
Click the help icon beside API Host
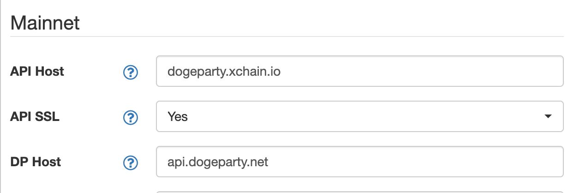tap(131, 72)
